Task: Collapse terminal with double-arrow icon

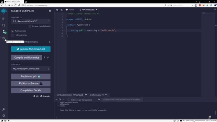Action: [x=56, y=99]
